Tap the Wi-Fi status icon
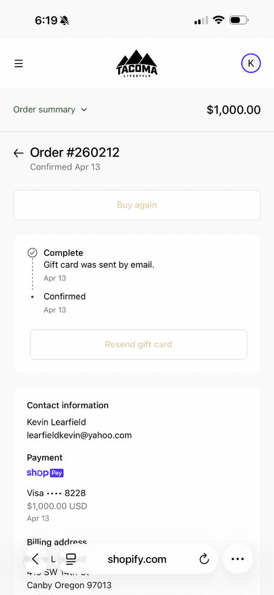Viewport: 274px width, 595px height. 219,20
